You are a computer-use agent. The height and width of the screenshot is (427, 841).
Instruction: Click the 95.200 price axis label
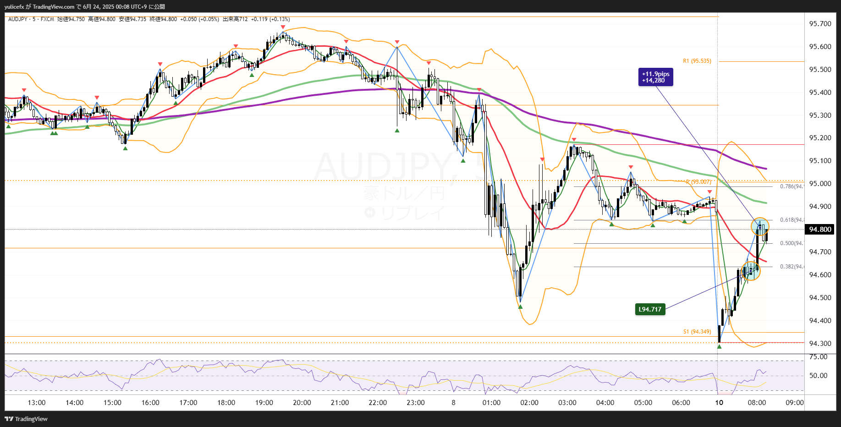(x=820, y=138)
